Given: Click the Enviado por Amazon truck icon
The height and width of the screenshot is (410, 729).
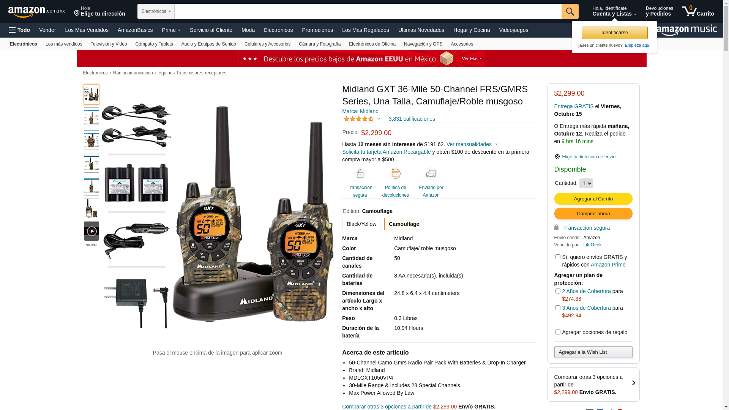Looking at the screenshot, I should coord(431,174).
